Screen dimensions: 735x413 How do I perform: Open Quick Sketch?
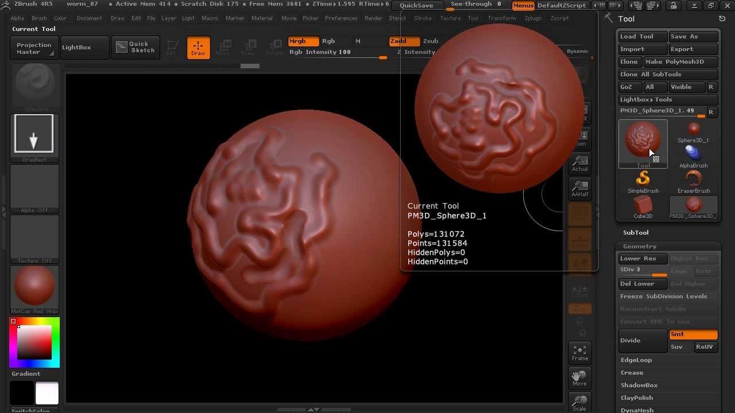tap(135, 48)
